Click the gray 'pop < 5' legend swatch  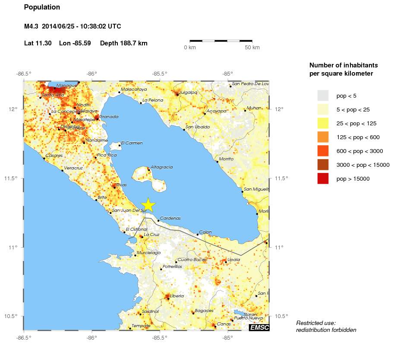click(x=323, y=96)
